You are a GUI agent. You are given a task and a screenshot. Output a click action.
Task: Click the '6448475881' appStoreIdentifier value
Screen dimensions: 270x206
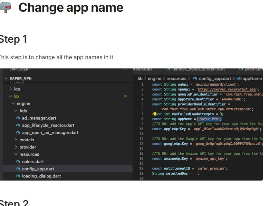point(232,99)
